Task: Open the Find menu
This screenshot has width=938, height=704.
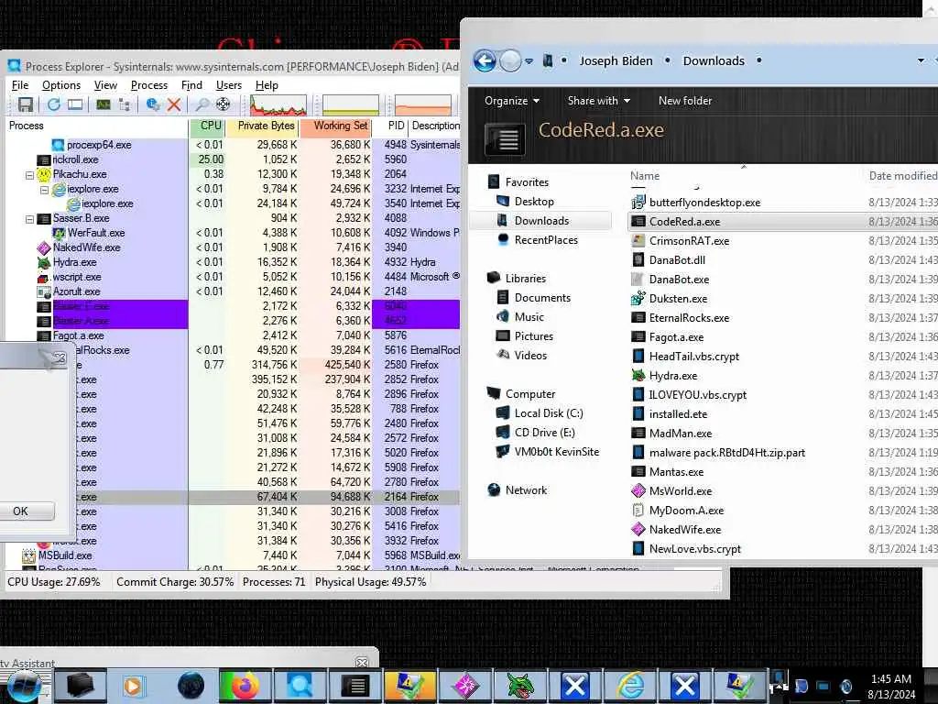Action: pos(191,85)
